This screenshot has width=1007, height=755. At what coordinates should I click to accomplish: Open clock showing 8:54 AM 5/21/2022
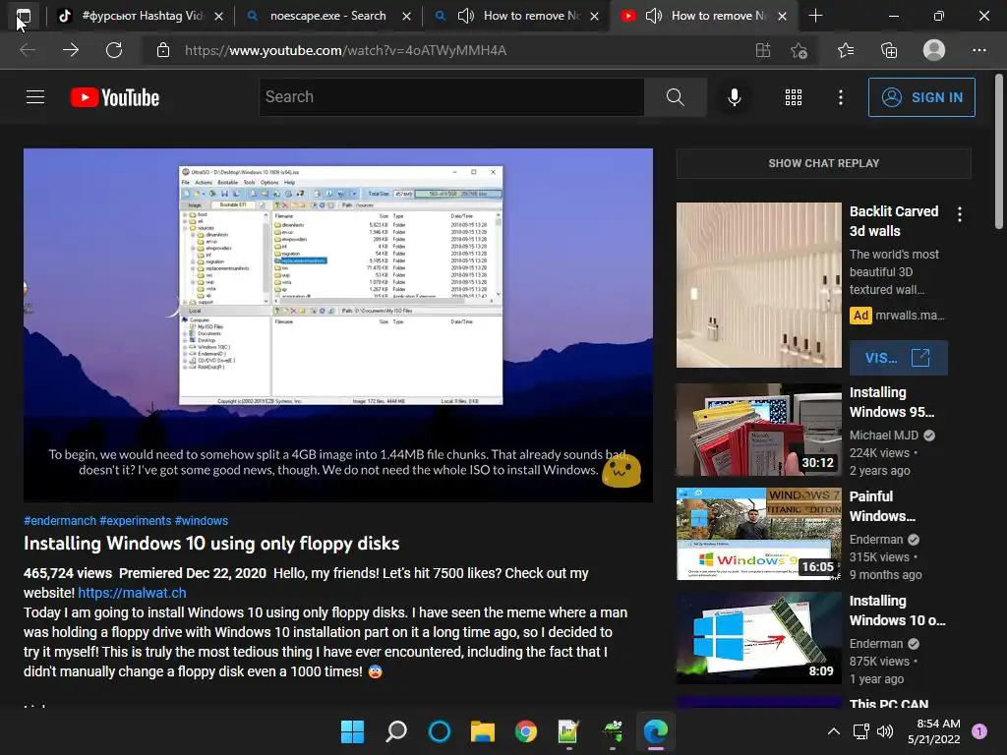934,731
